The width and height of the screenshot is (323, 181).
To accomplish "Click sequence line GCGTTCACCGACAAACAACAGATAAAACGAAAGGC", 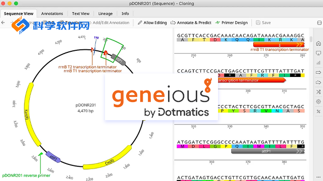I will (241, 36).
